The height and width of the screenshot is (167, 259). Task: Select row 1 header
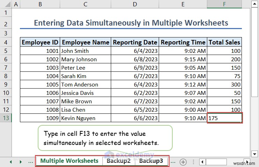click(6, 13)
